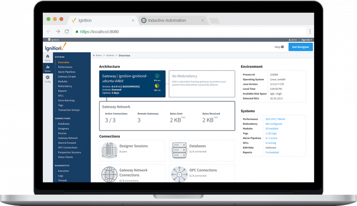Click the Designer Sessions icon
This screenshot has height=206, width=357.
coord(109,150)
